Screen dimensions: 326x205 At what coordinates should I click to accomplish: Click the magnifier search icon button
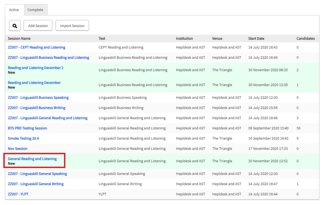click(15, 26)
